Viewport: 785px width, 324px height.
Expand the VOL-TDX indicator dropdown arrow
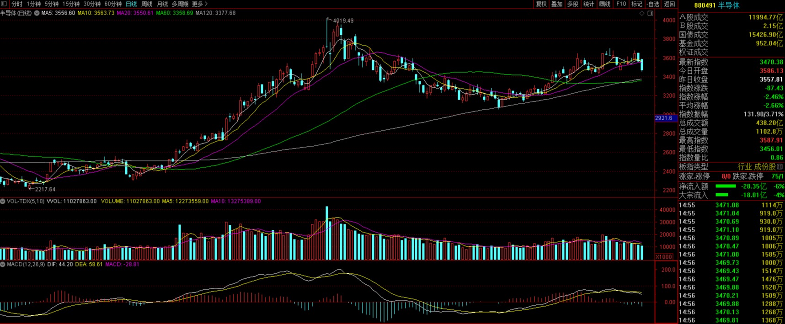(x=3, y=201)
